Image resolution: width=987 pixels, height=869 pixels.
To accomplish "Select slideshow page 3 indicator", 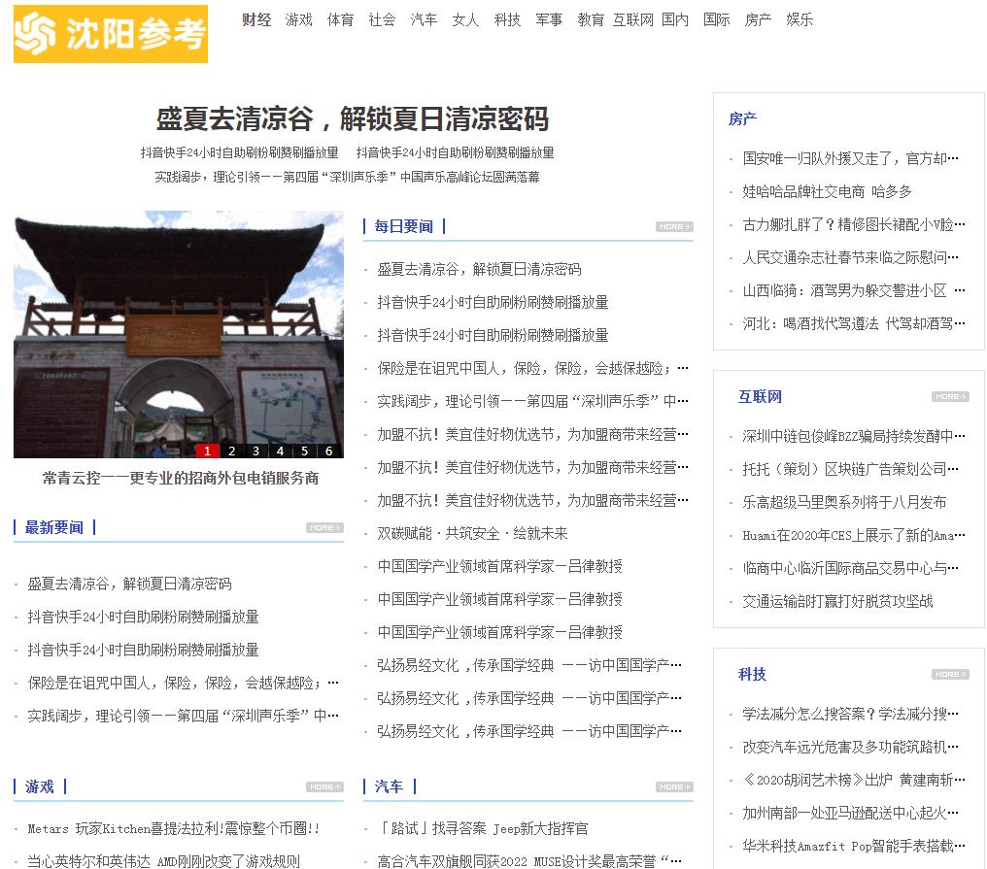I will (255, 451).
